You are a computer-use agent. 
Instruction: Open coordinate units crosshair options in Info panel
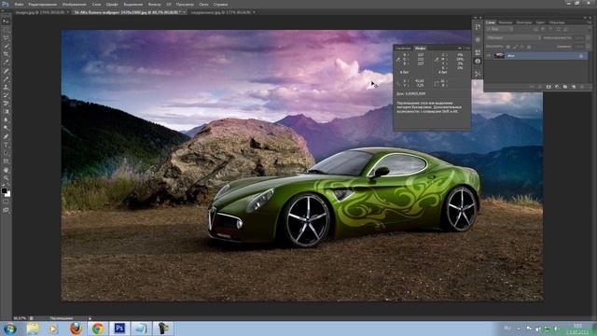point(398,83)
